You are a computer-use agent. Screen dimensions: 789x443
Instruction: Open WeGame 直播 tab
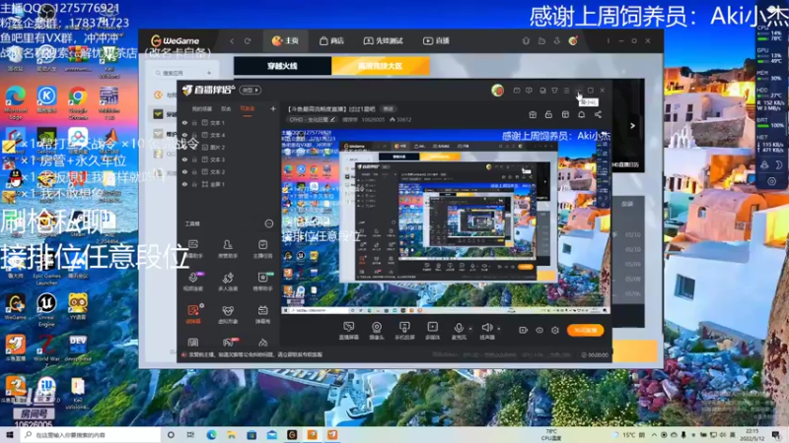tap(436, 40)
